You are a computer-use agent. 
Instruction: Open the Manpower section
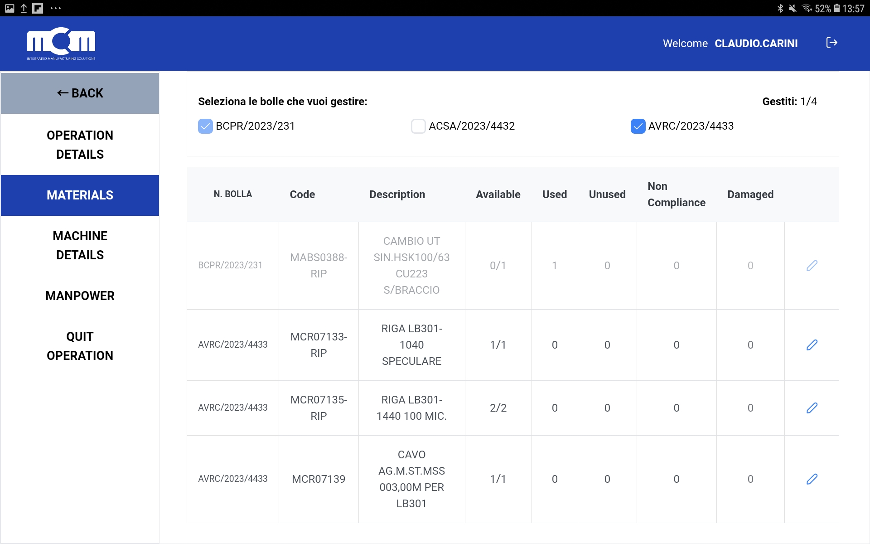pos(80,296)
